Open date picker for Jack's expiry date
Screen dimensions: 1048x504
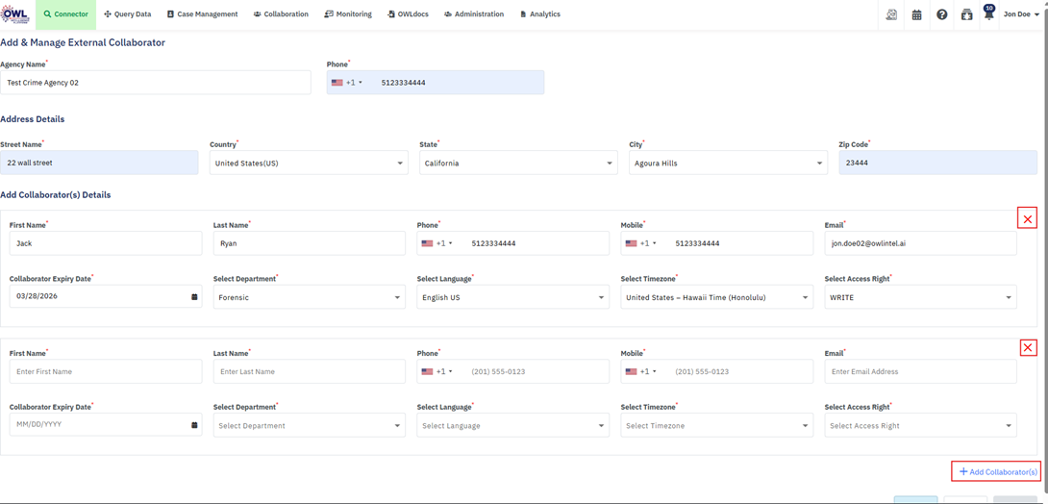(x=194, y=297)
